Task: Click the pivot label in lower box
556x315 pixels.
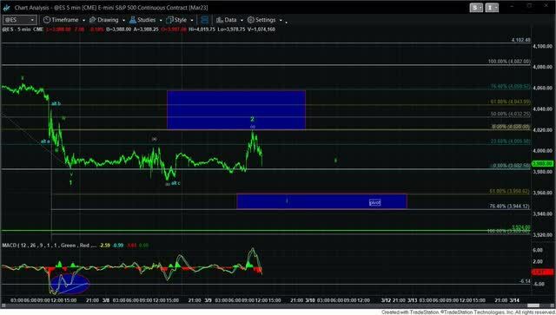Action: click(x=374, y=202)
